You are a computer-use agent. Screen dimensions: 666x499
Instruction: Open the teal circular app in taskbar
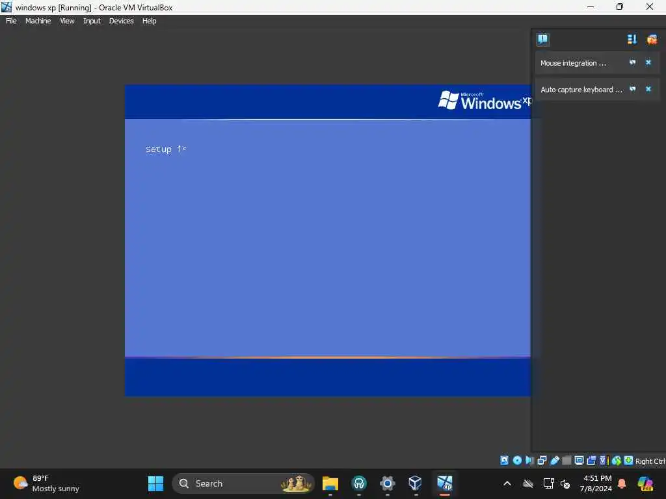coord(359,483)
